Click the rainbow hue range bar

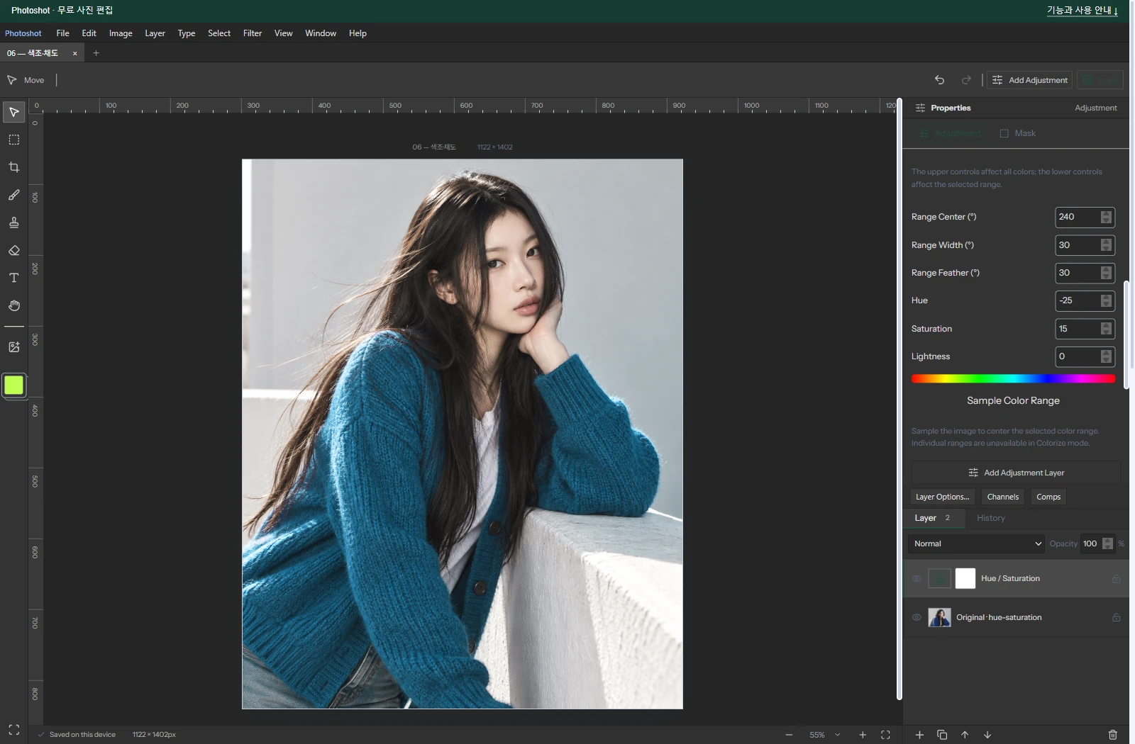[1013, 379]
